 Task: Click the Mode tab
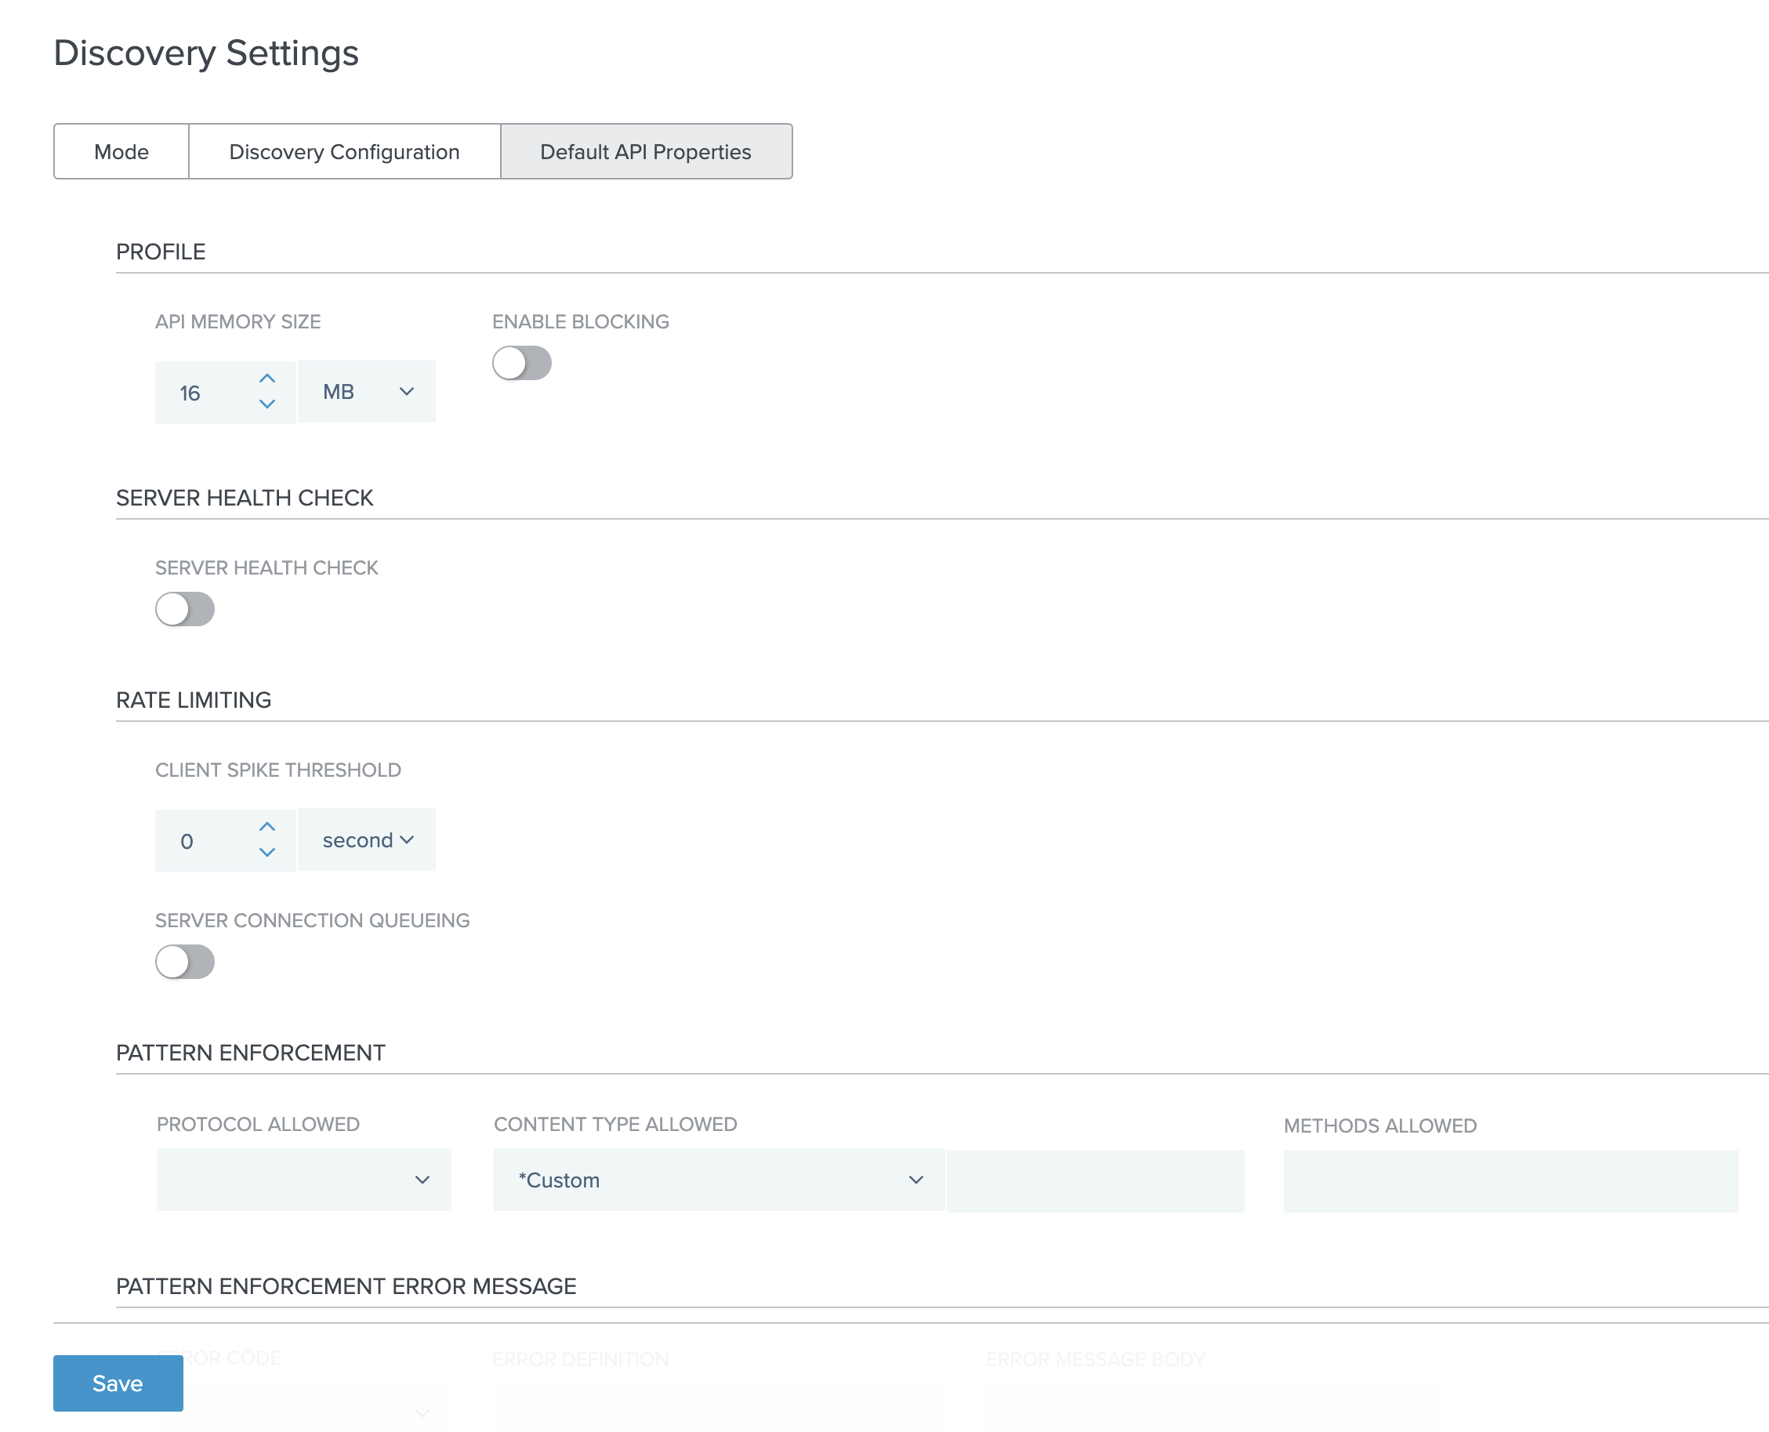coord(121,150)
